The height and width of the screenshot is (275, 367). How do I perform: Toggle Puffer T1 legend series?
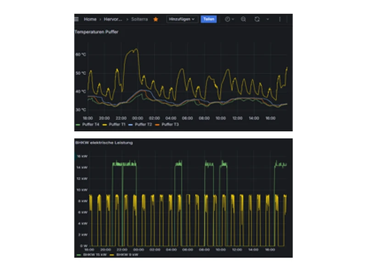[114, 124]
